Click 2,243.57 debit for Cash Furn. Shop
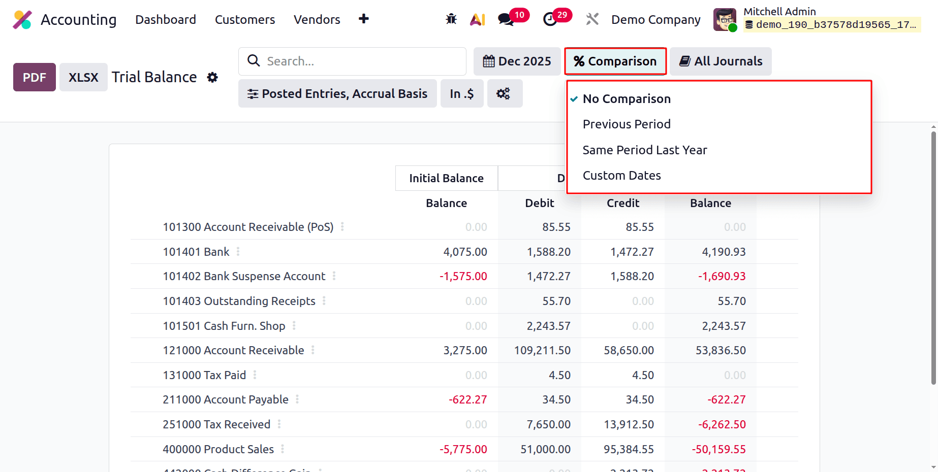Image resolution: width=938 pixels, height=472 pixels. click(548, 326)
